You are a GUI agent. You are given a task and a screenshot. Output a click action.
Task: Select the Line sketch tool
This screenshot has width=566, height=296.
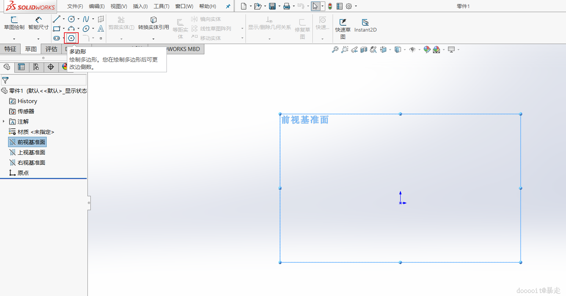[x=57, y=19]
